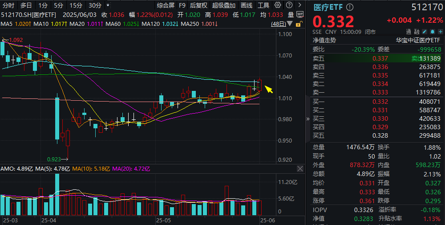The image size is (445, 225).
Task: Click the F9 button
Action: coord(182,5)
